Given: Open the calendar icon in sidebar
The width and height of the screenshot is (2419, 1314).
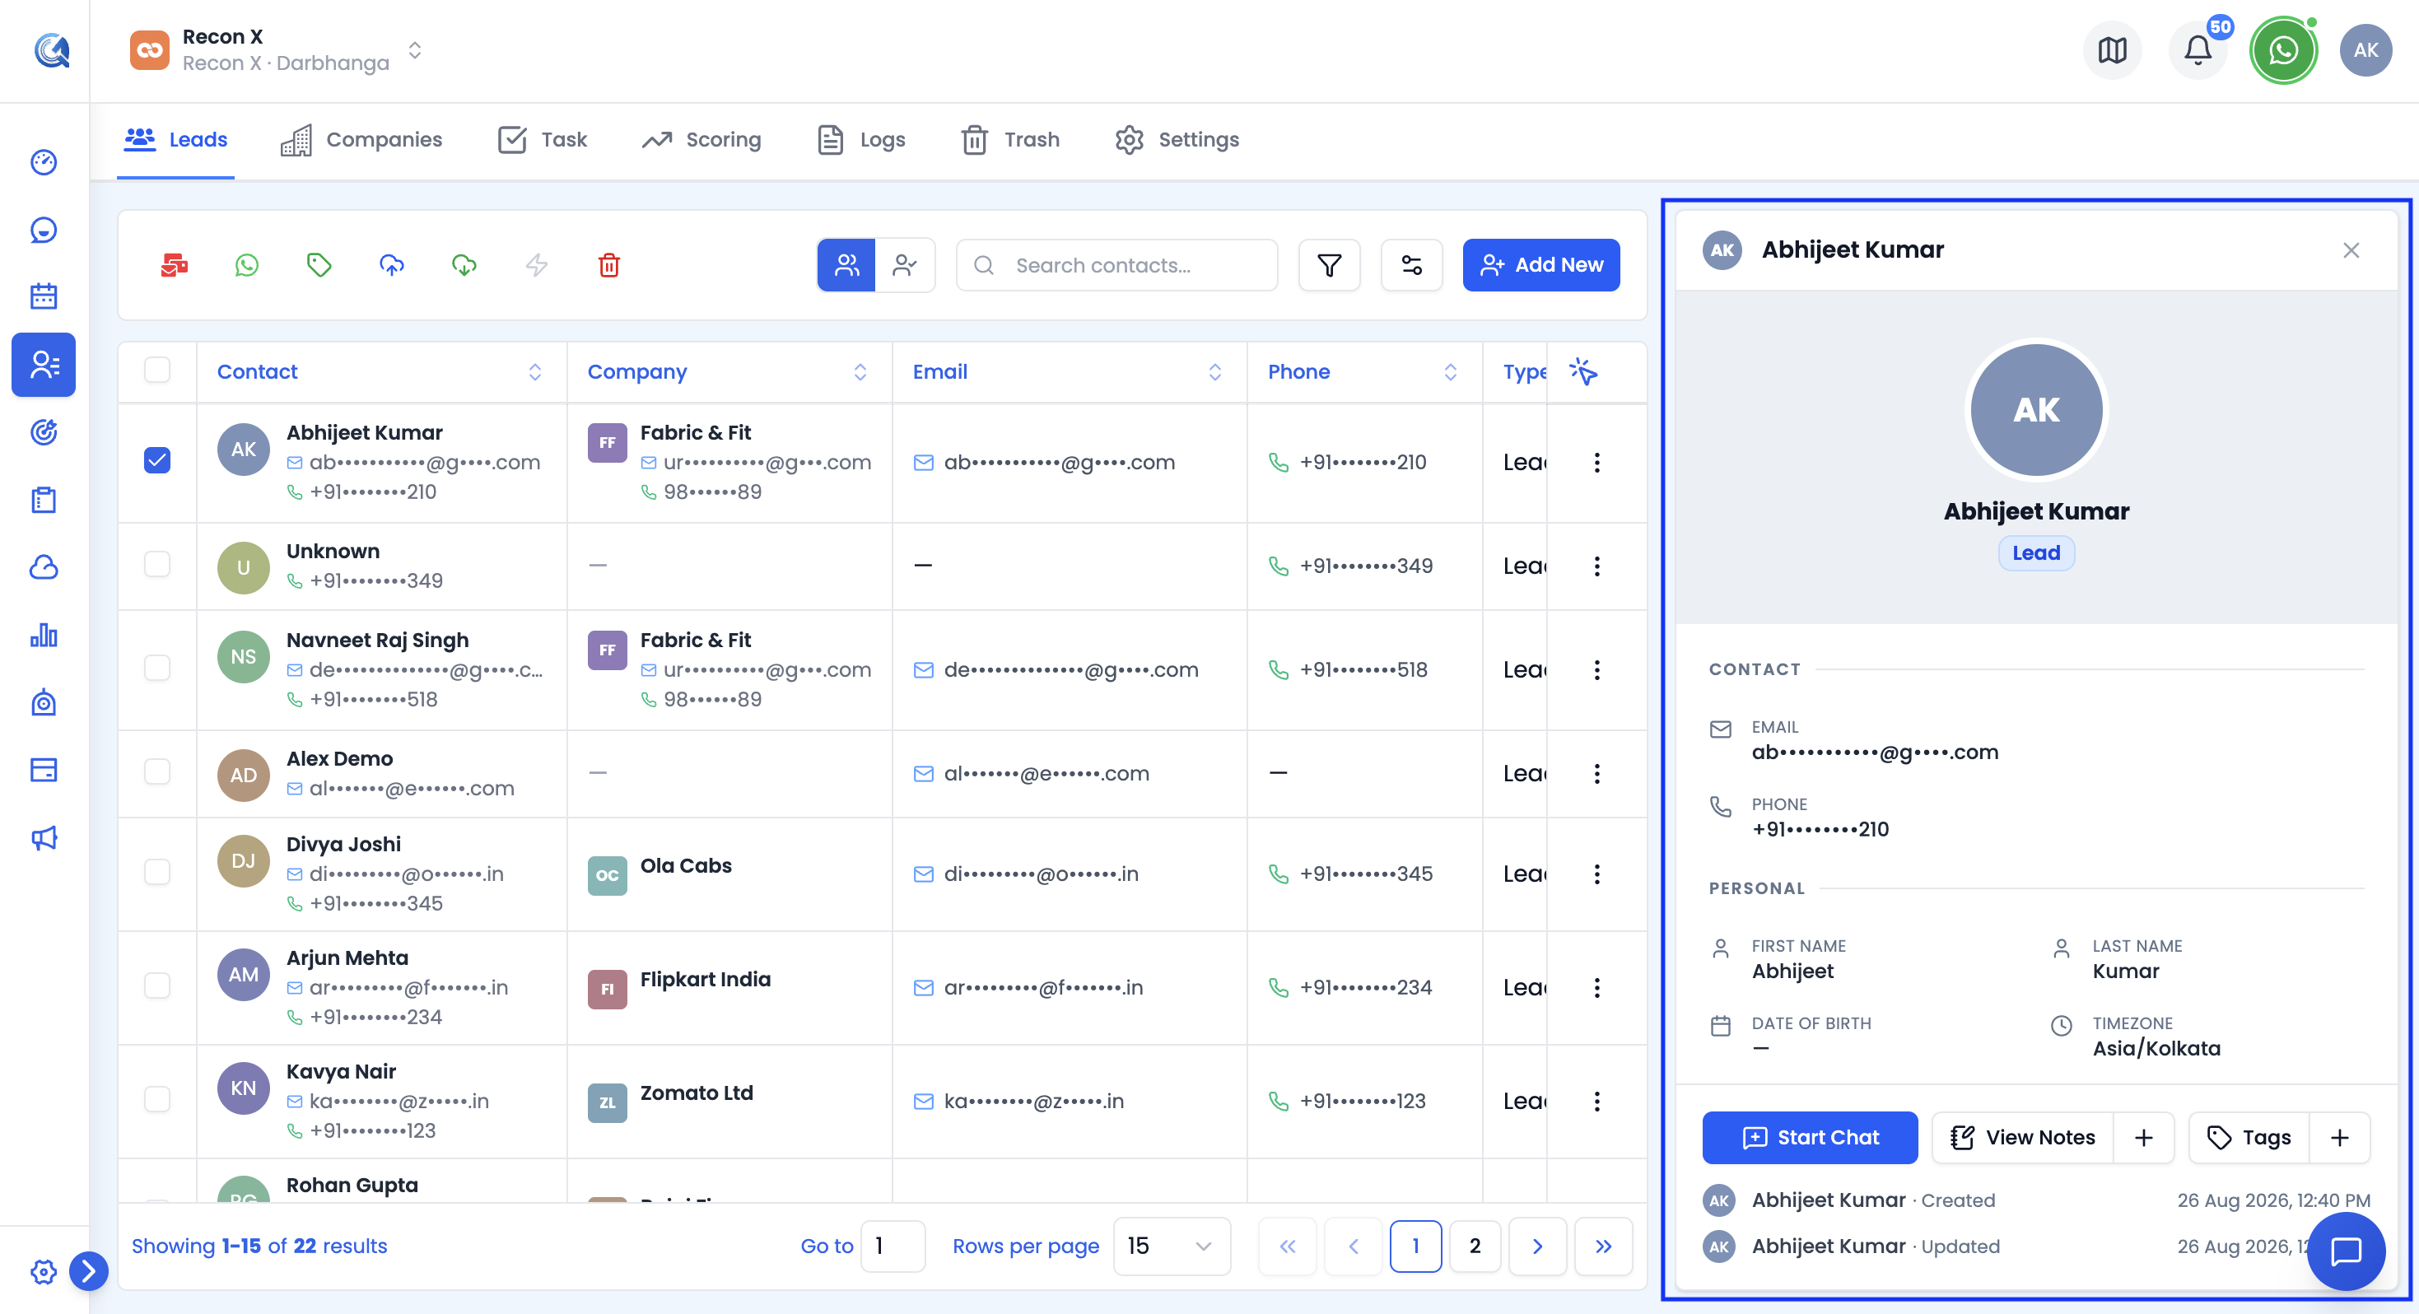Looking at the screenshot, I should point(43,296).
